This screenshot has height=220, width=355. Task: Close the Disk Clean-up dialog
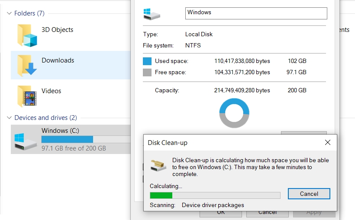click(x=328, y=142)
